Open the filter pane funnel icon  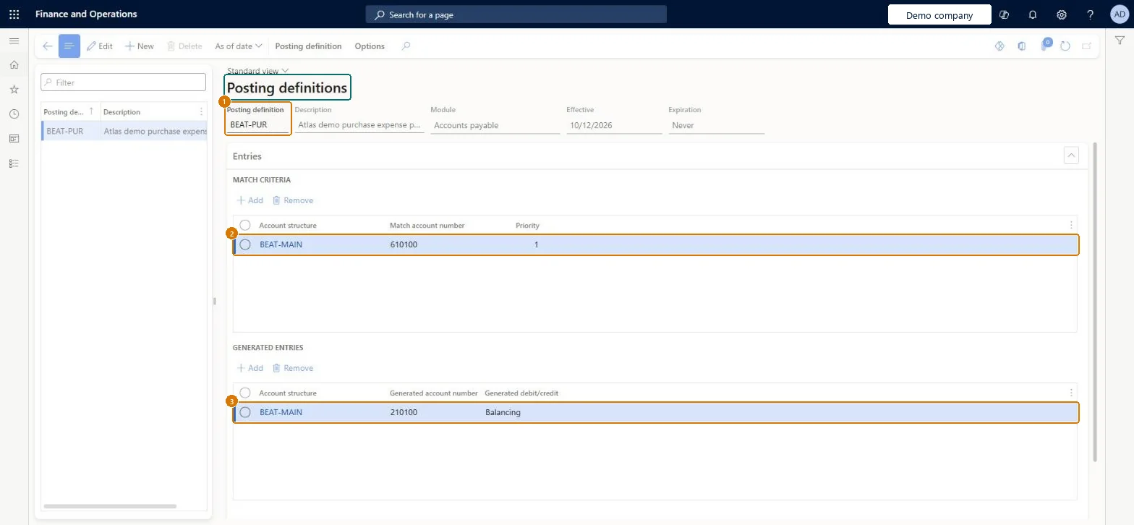pyautogui.click(x=1120, y=40)
